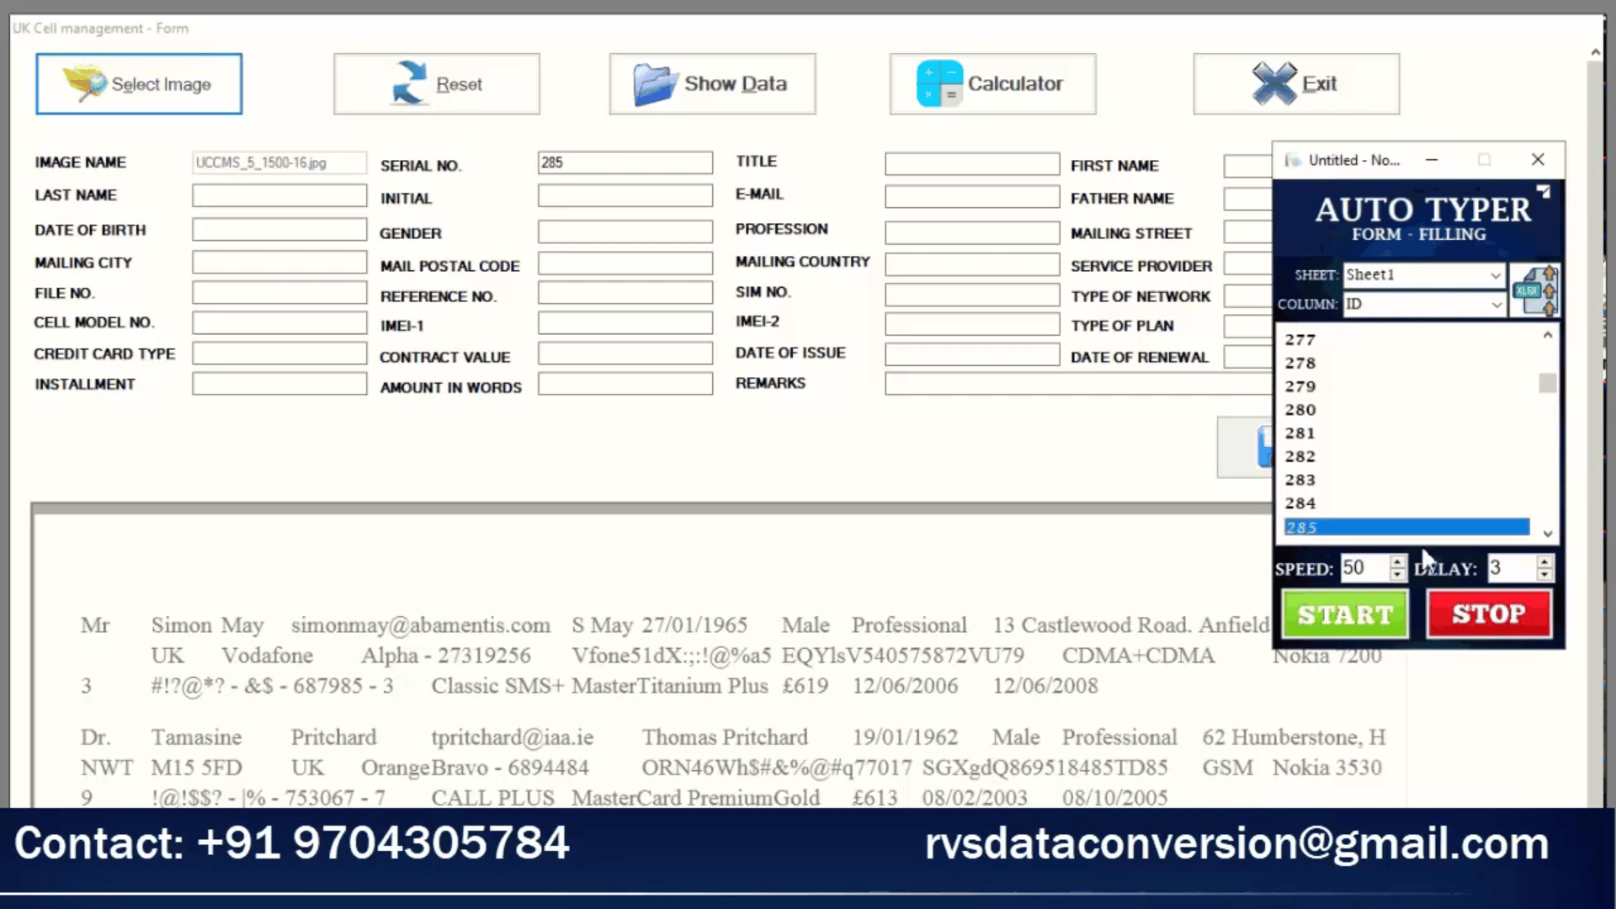
Task: Click the MAILING COUNTRY field
Action: [x=972, y=264]
